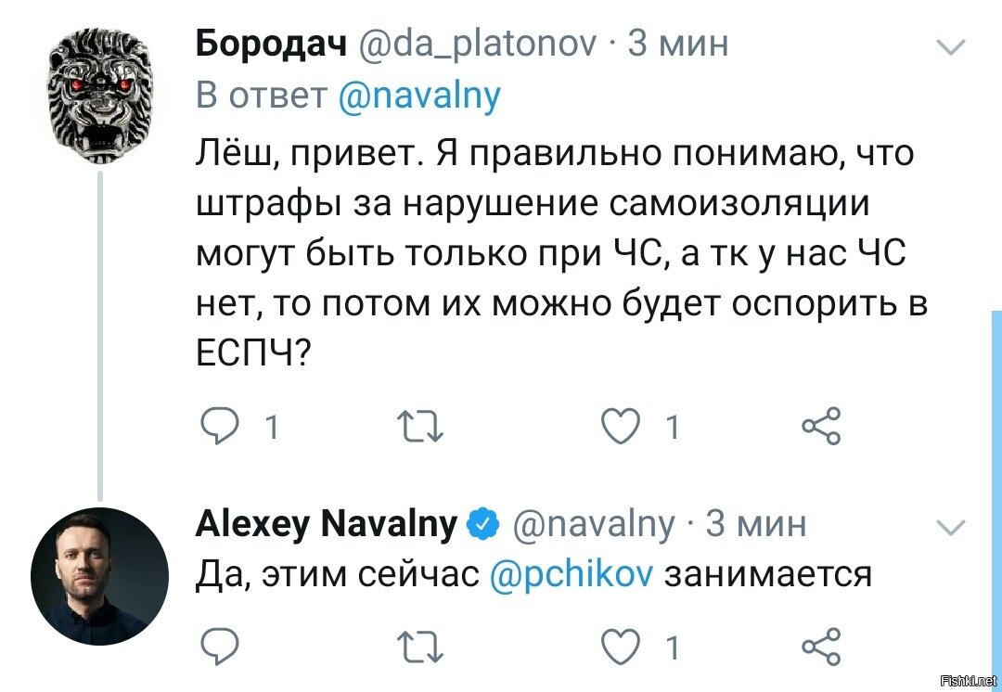
Task: Share Бородач's tweet
Action: 822,426
